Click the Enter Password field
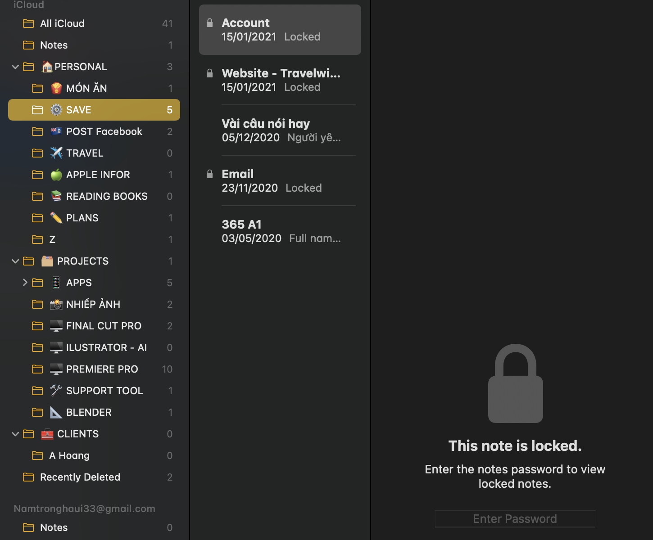 [x=515, y=519]
